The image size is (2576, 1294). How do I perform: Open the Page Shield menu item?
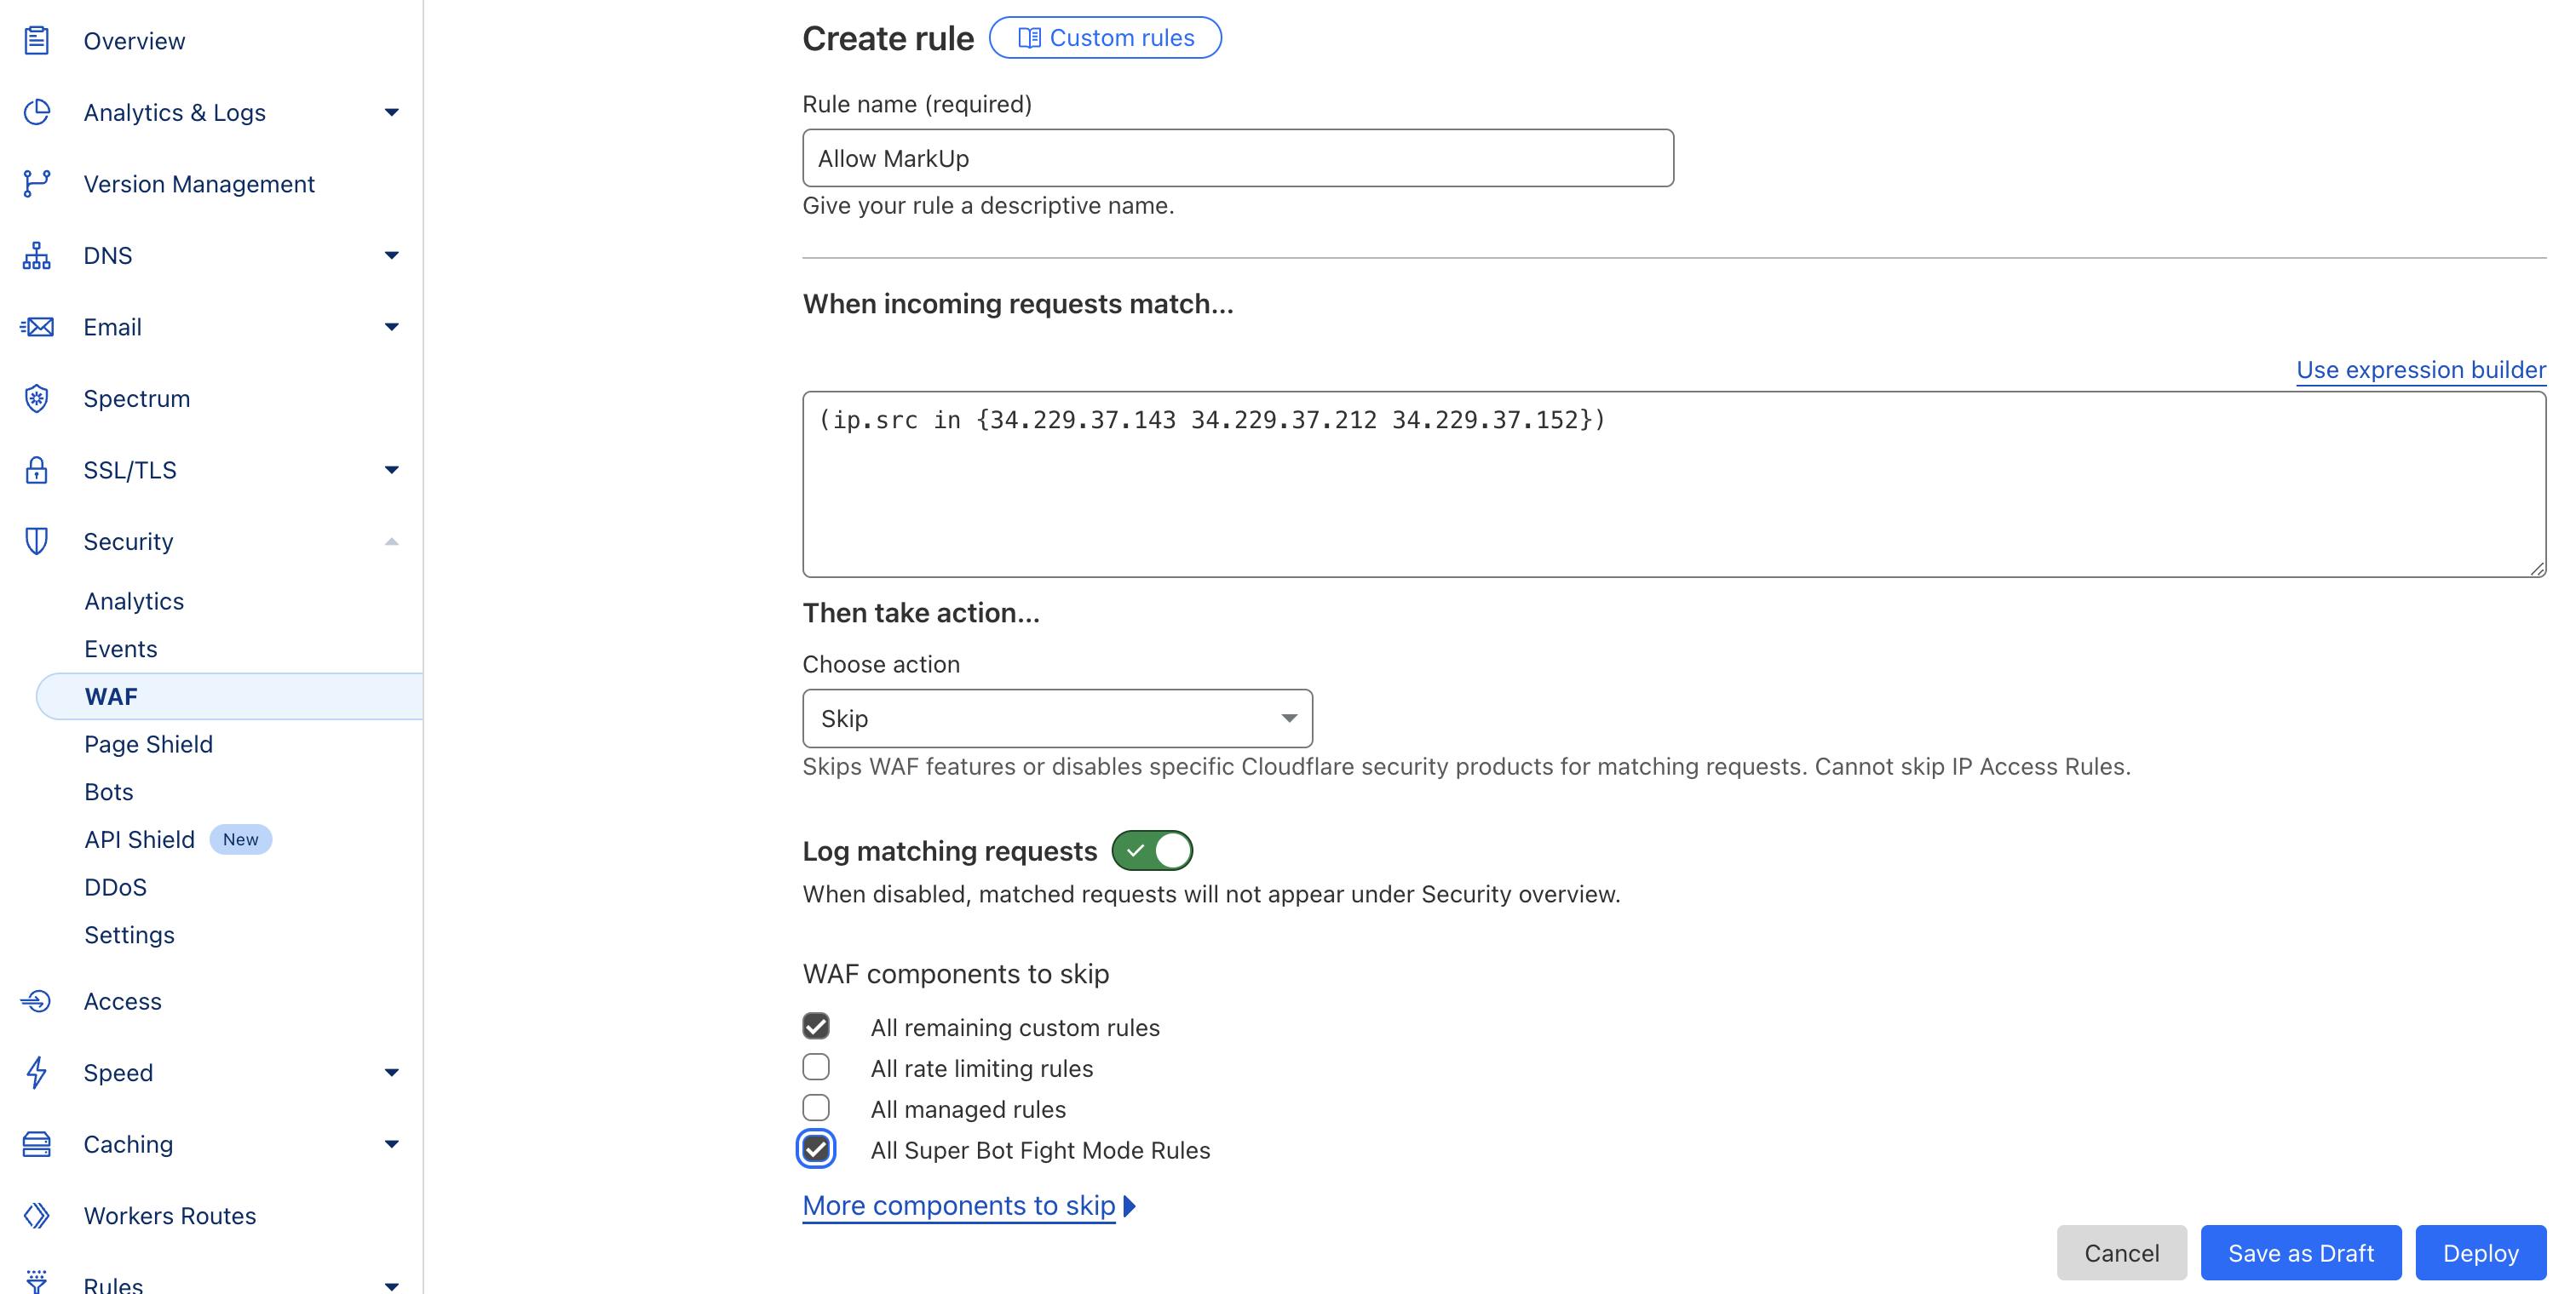(148, 744)
